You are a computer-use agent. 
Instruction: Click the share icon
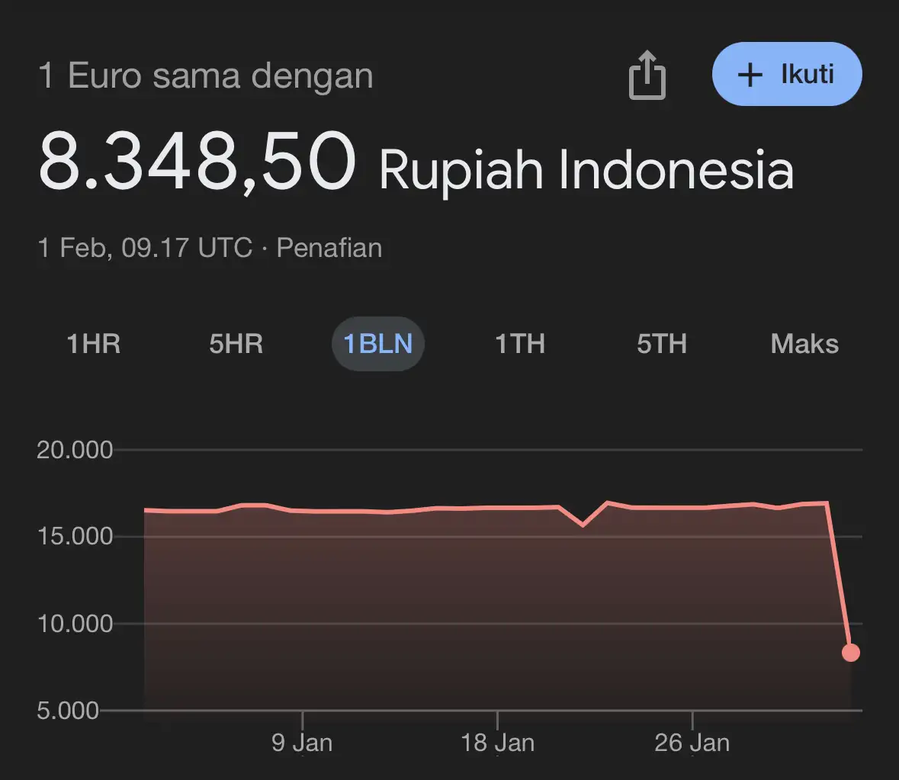click(647, 74)
